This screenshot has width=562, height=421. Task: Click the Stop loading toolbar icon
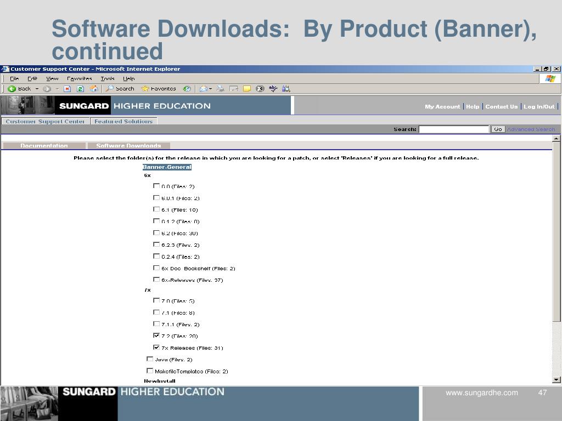[67, 89]
